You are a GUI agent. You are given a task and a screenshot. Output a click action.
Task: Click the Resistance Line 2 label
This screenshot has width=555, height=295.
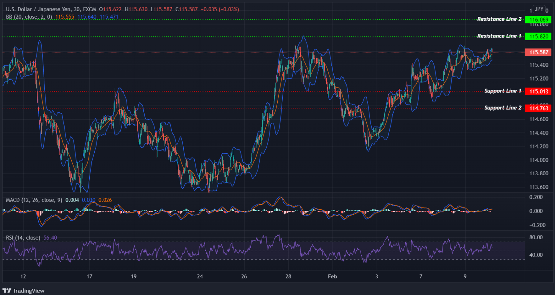[500, 19]
